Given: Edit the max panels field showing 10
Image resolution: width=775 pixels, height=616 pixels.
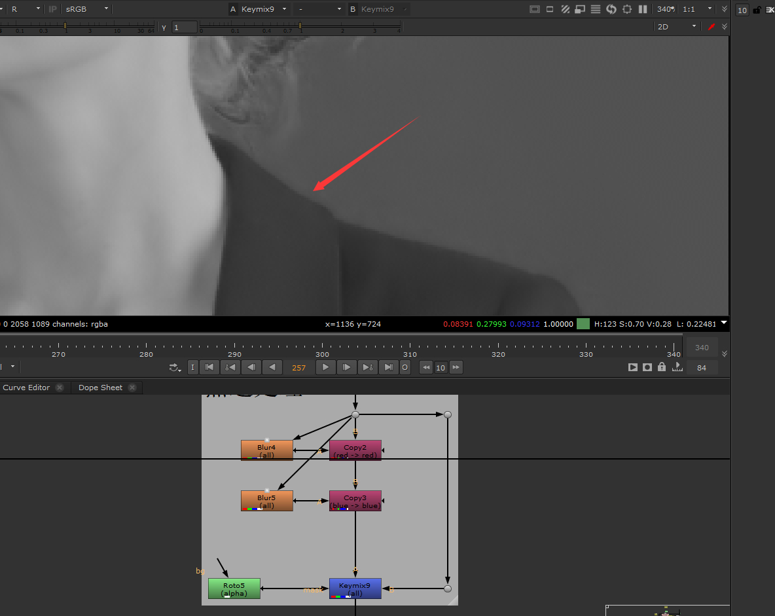Looking at the screenshot, I should [x=742, y=10].
